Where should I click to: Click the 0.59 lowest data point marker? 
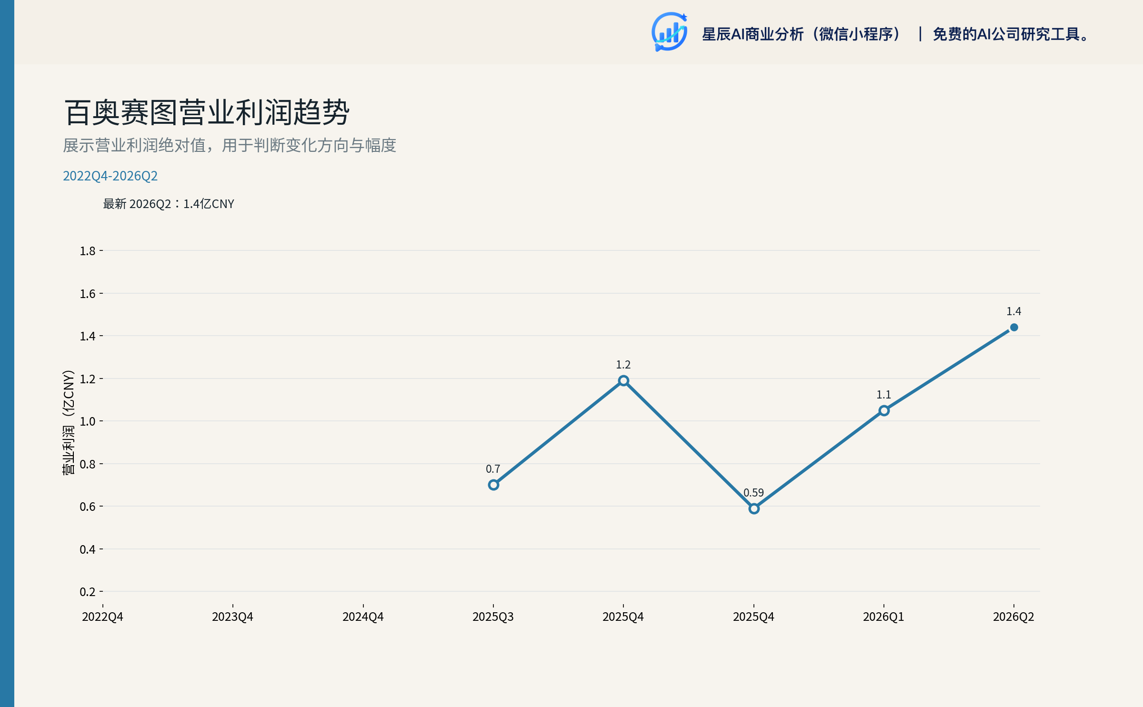click(754, 508)
